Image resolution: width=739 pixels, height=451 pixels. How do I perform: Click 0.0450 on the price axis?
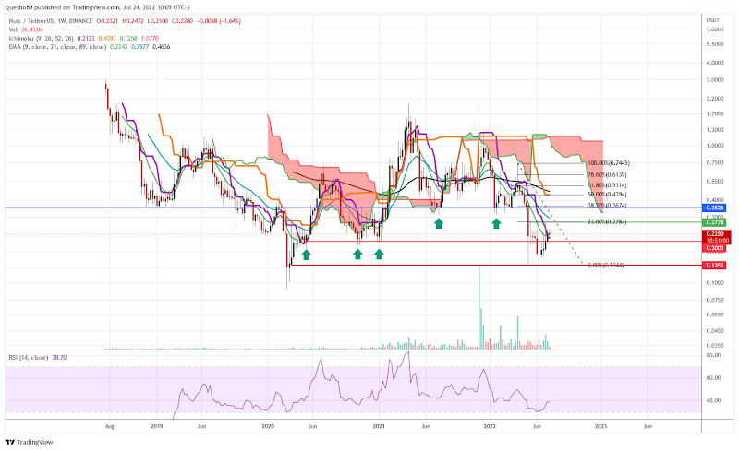(x=715, y=330)
